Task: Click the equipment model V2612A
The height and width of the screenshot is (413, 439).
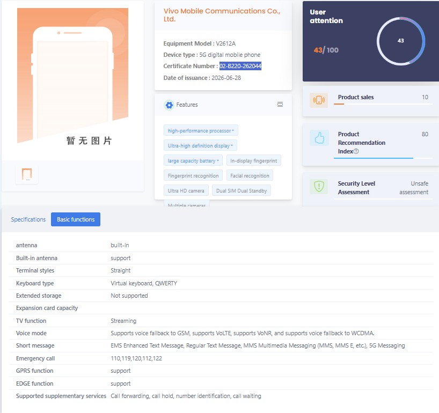Action: 225,43
